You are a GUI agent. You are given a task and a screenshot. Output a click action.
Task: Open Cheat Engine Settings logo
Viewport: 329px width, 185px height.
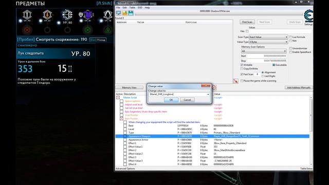pyautogui.click(x=308, y=16)
